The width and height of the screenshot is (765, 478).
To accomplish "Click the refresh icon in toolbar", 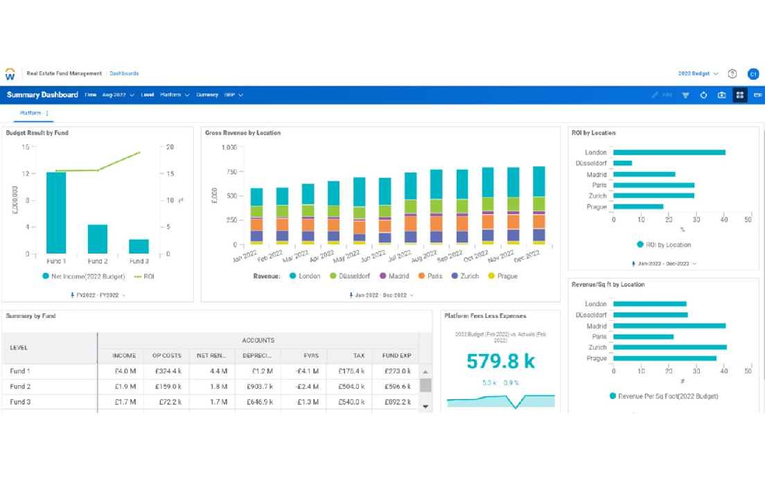I will (x=703, y=95).
